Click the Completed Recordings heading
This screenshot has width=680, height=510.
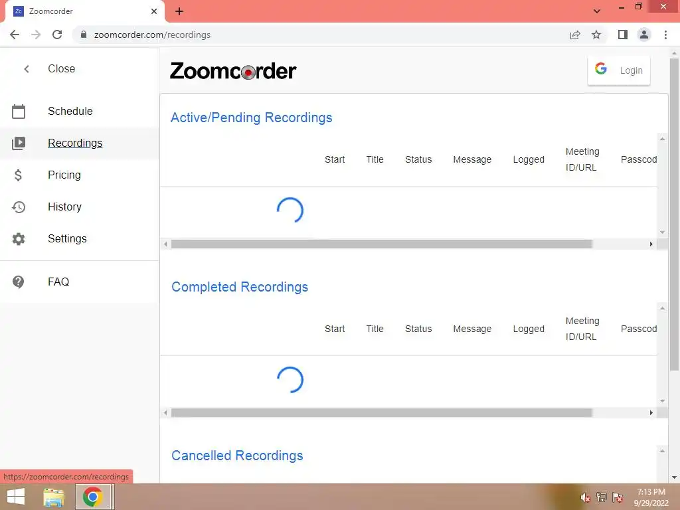(239, 287)
